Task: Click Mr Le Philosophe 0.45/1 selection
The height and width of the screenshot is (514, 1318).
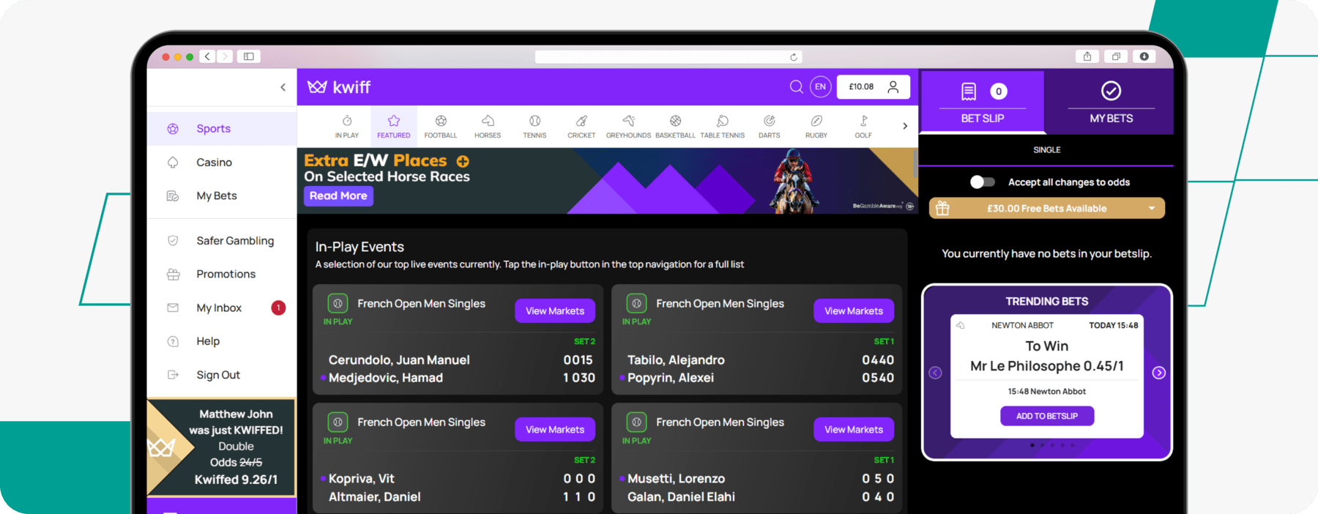Action: coord(1047,366)
